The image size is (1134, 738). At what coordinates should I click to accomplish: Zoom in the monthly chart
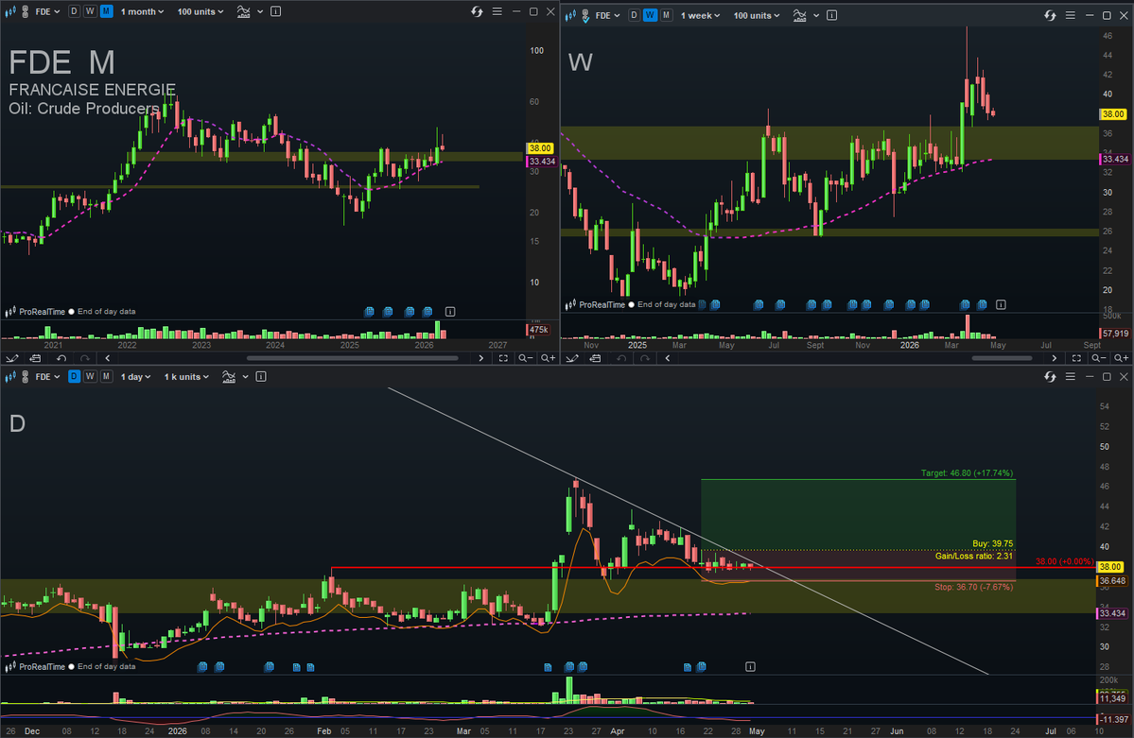pyautogui.click(x=549, y=358)
